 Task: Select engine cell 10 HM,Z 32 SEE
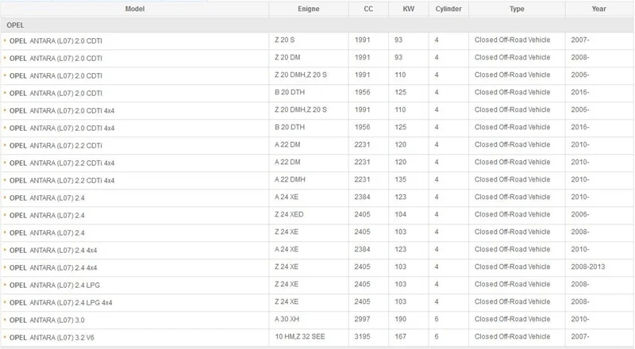300,336
